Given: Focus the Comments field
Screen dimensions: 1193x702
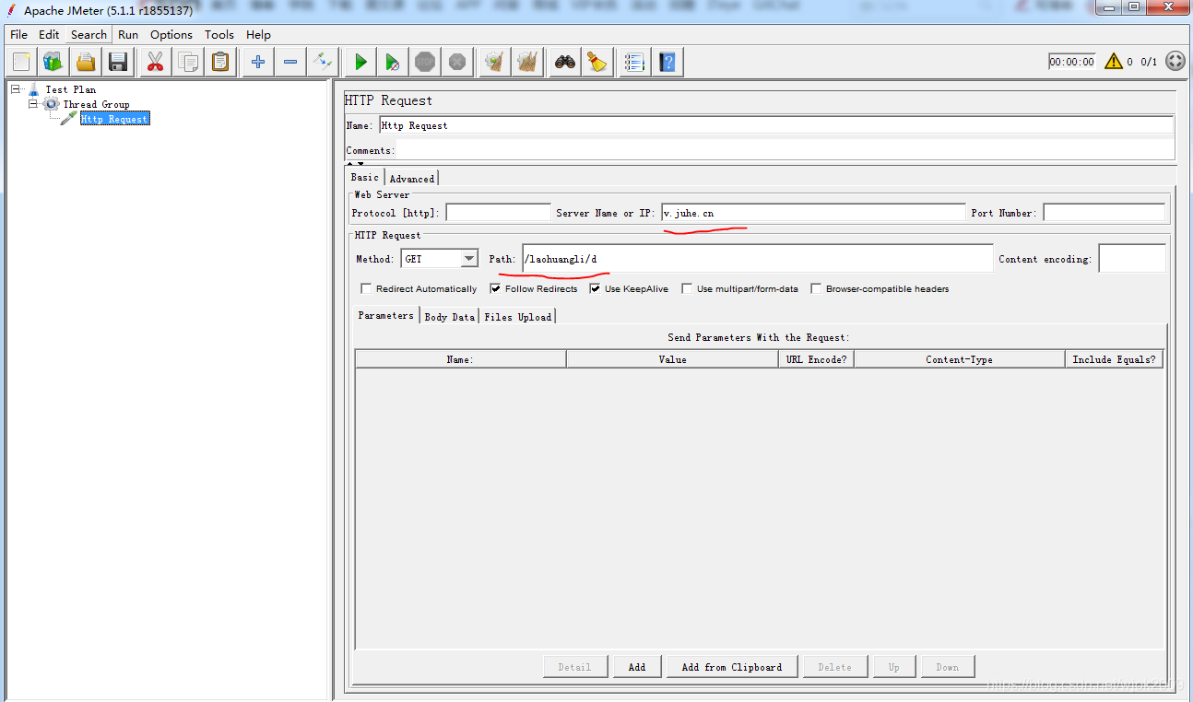Looking at the screenshot, I should (x=785, y=150).
